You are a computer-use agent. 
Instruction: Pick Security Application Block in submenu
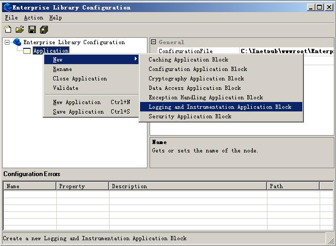pyautogui.click(x=190, y=116)
